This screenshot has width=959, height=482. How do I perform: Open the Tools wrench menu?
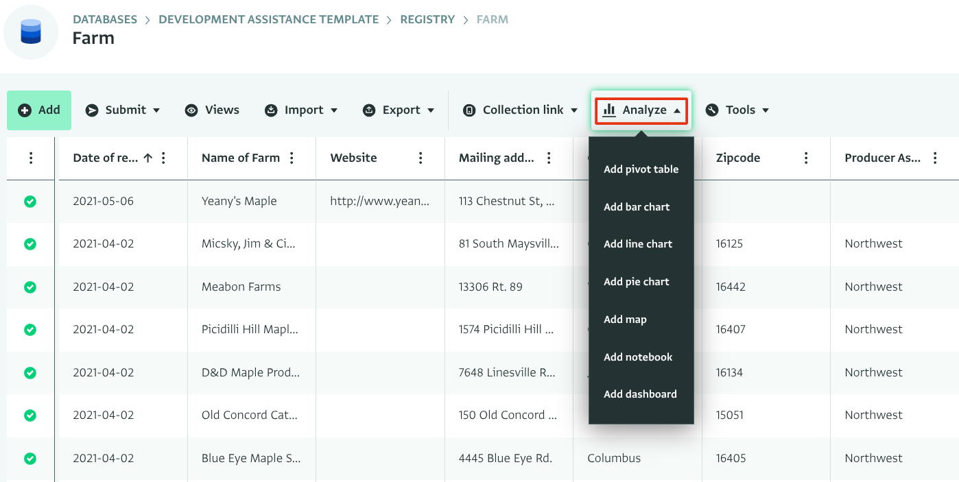pyautogui.click(x=737, y=110)
